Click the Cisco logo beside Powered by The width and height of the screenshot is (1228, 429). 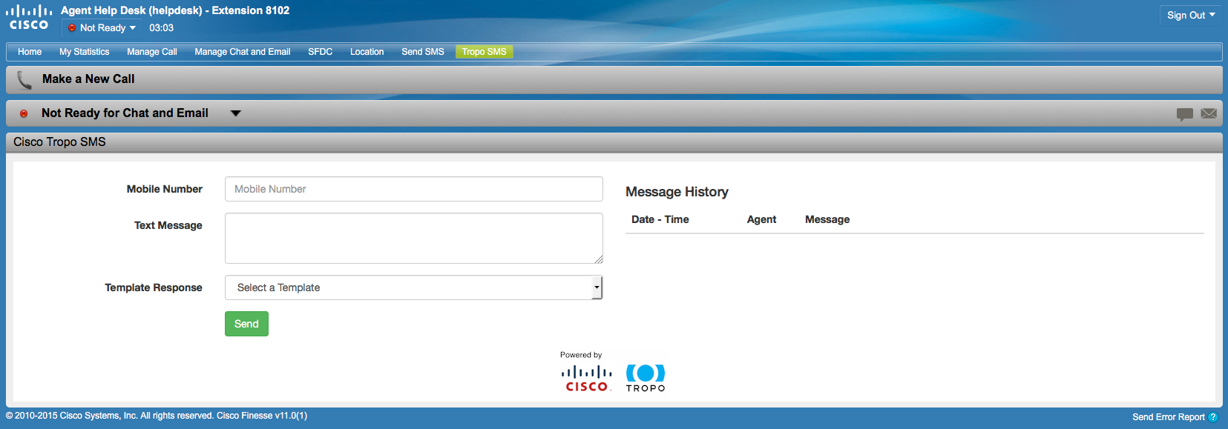point(586,379)
